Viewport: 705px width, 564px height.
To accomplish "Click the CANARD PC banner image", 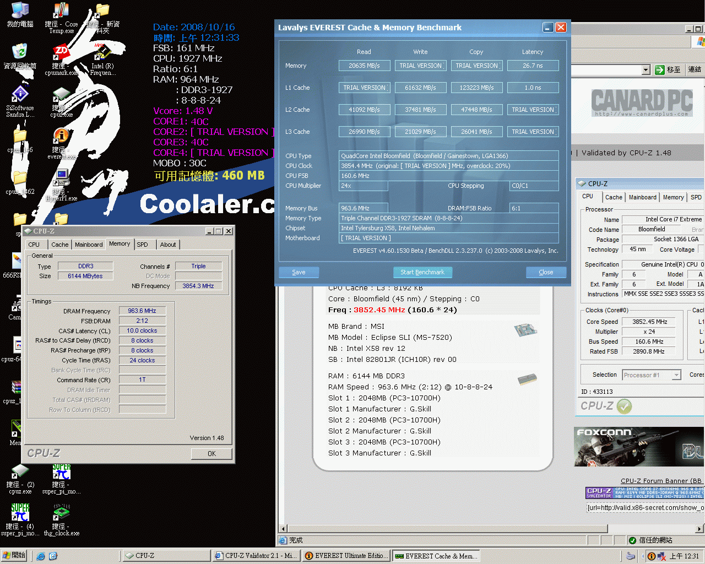I will (x=642, y=103).
